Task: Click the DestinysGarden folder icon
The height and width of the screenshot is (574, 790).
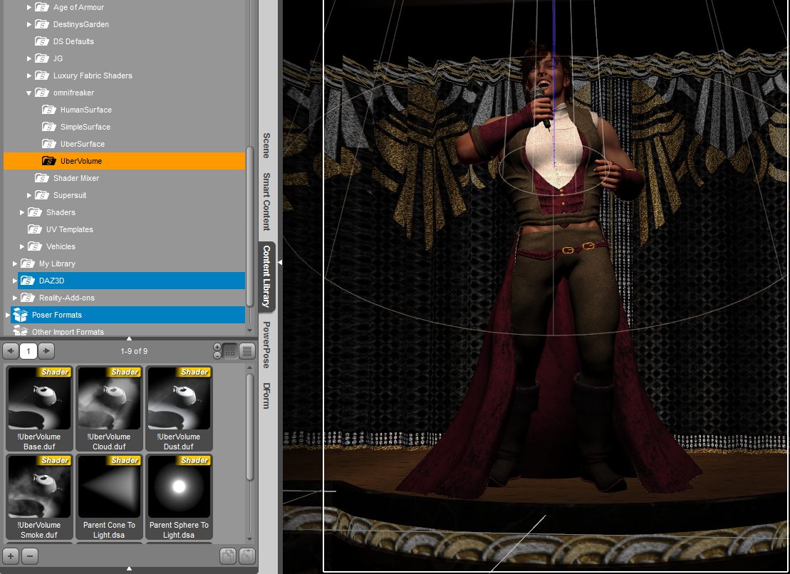Action: coord(42,24)
